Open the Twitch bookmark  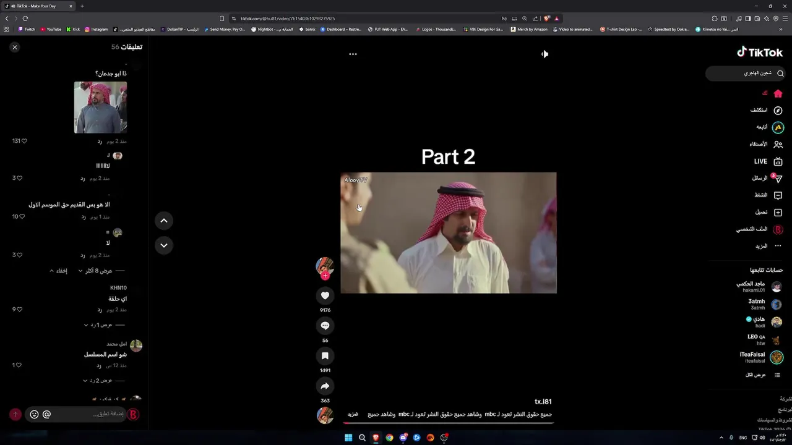point(27,29)
